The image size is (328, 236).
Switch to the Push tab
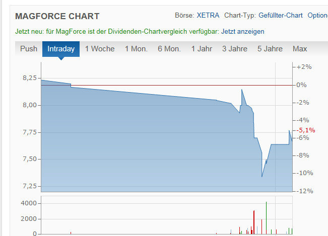pyautogui.click(x=29, y=49)
